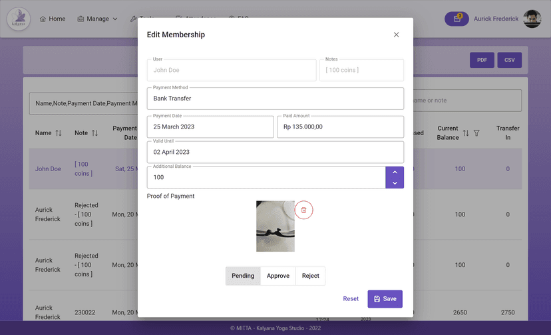551x335 pixels.
Task: Export the table as CSV
Action: pos(509,60)
